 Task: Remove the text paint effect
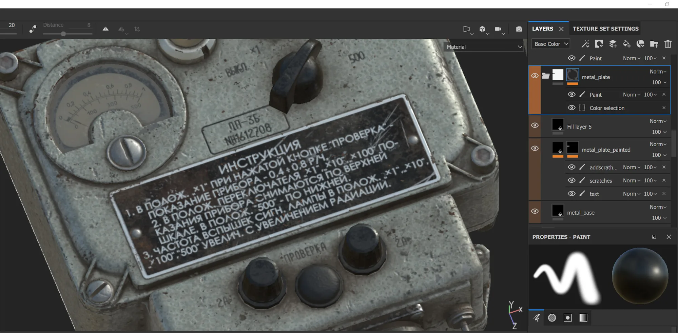664,193
